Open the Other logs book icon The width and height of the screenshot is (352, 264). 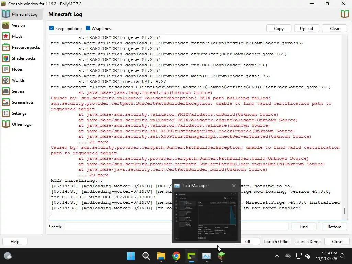(6, 124)
